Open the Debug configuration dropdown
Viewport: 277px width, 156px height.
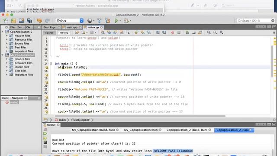(69, 20)
